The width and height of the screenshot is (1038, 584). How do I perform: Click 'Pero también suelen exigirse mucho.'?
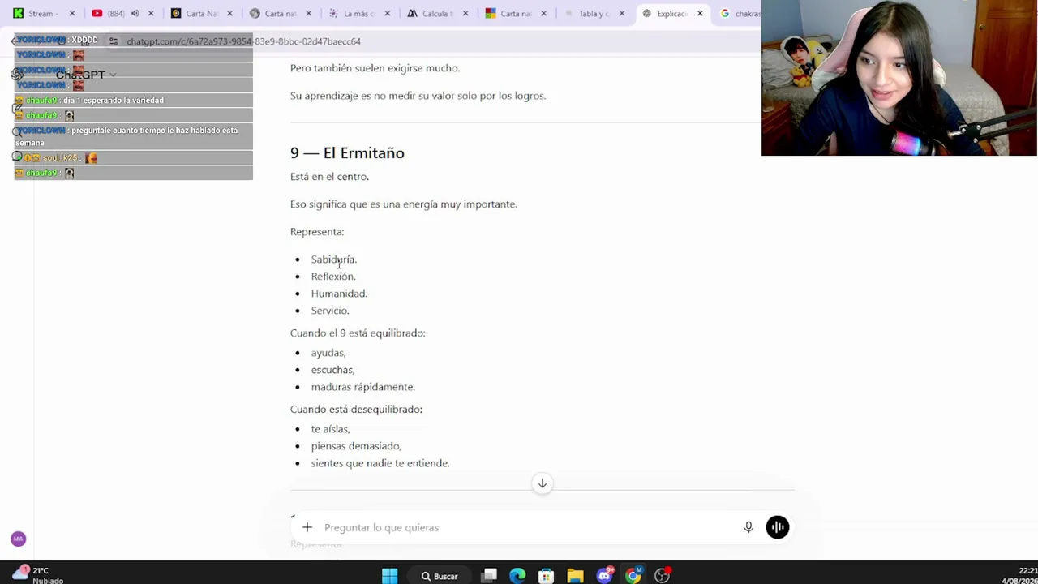(375, 67)
